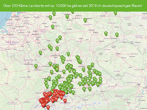Click the Düsseldorf city label
The width and height of the screenshot is (147, 110).
[x=35, y=34]
